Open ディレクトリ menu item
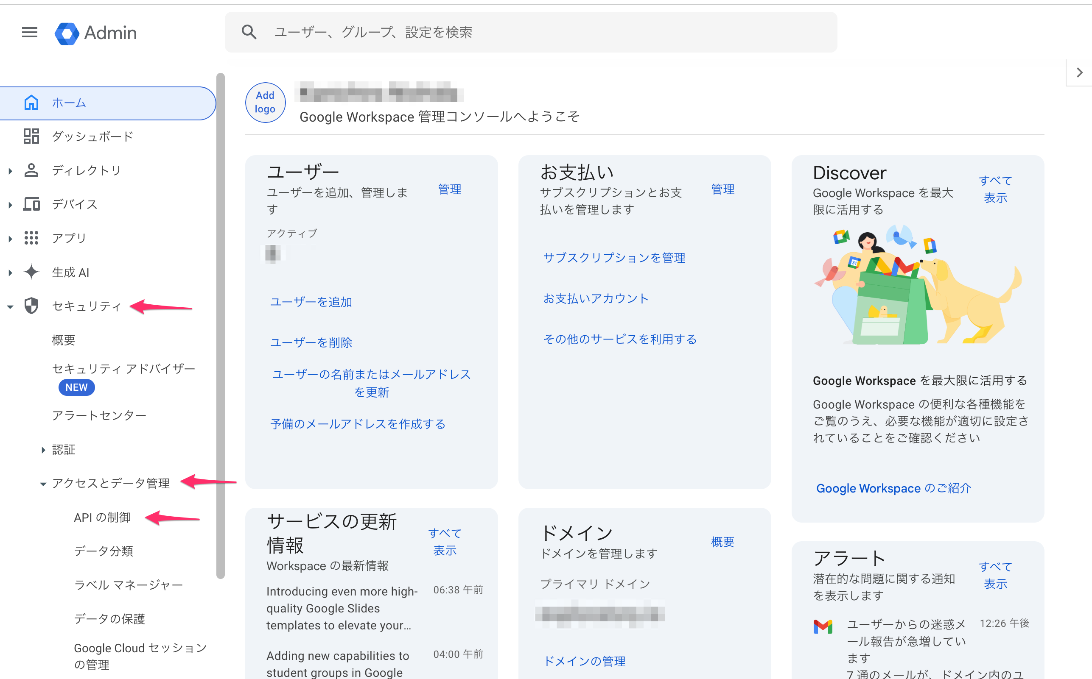The image size is (1092, 679). [x=86, y=171]
